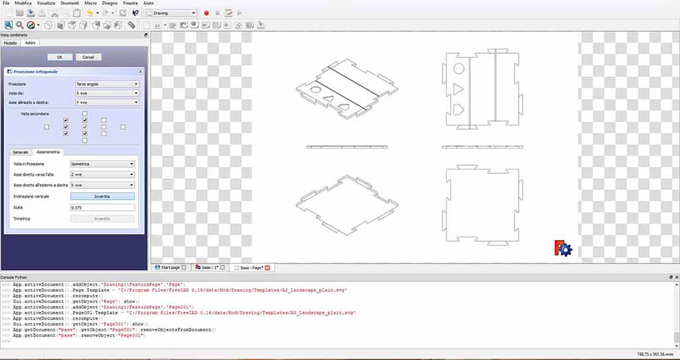Screen dimensions: 680x360
Task: Open the Strumenti menu
Action: point(69,3)
